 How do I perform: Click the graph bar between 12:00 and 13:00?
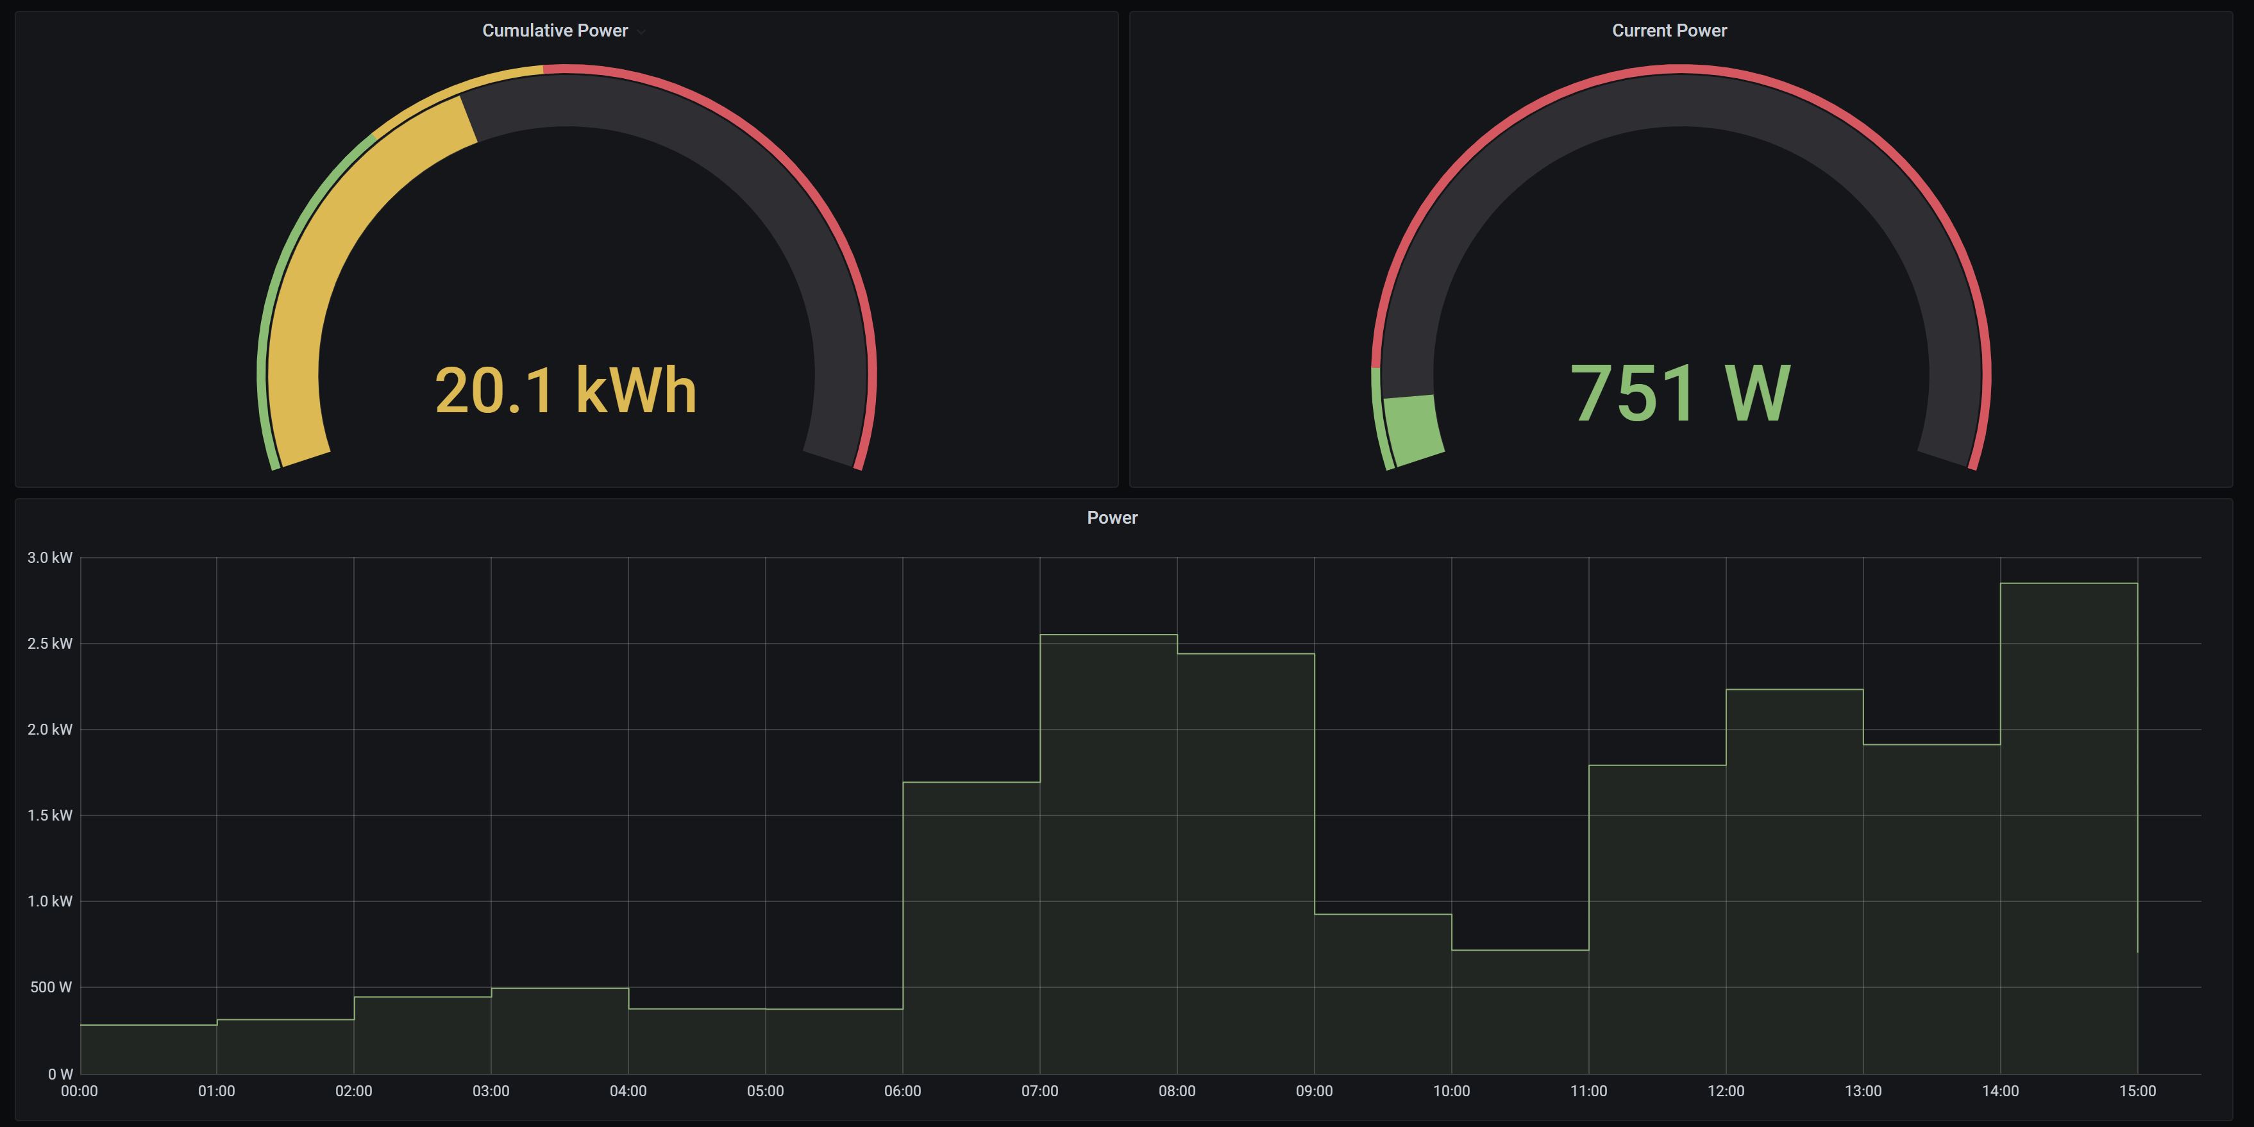click(1795, 881)
